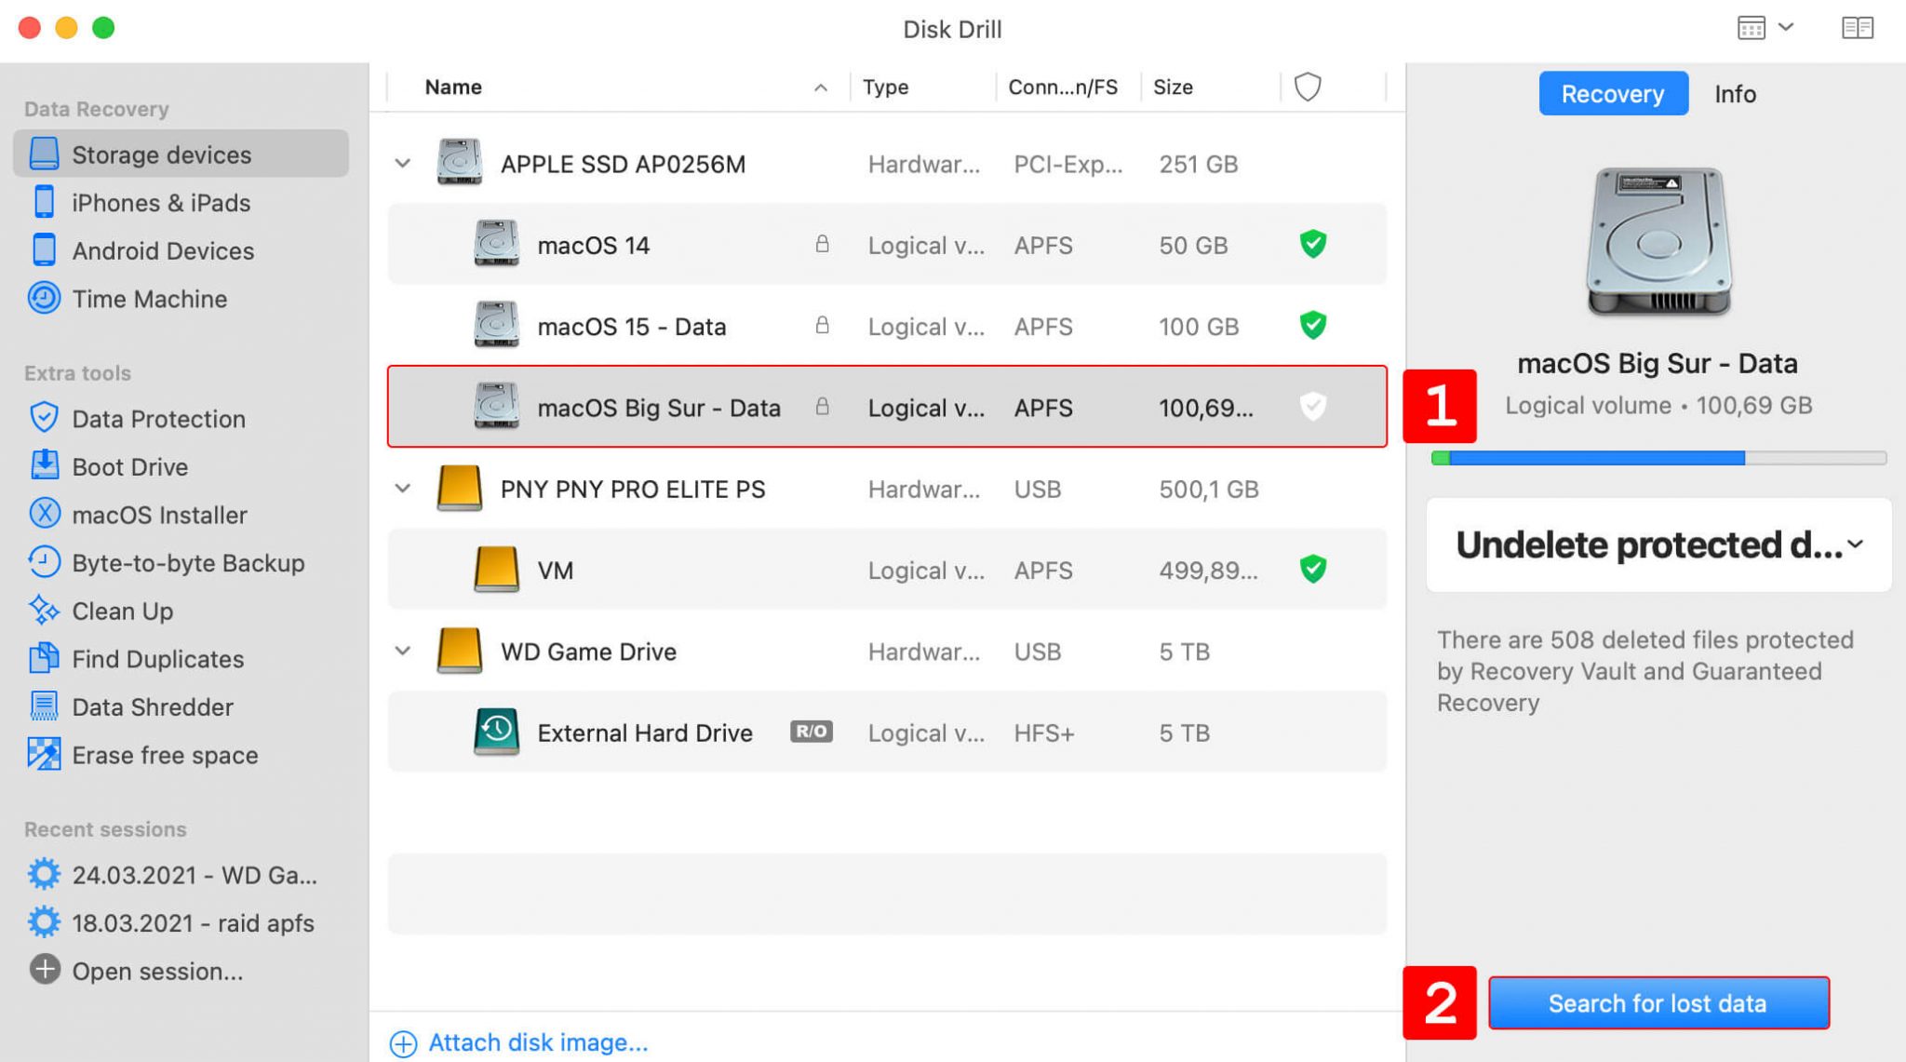Select Byte-to-byte Backup tool
This screenshot has height=1062, width=1906.
tap(187, 562)
